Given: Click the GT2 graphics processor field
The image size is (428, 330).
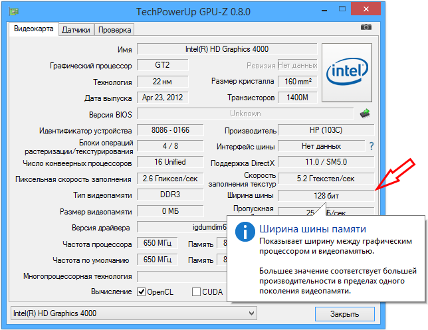Looking at the screenshot, I should [x=162, y=65].
